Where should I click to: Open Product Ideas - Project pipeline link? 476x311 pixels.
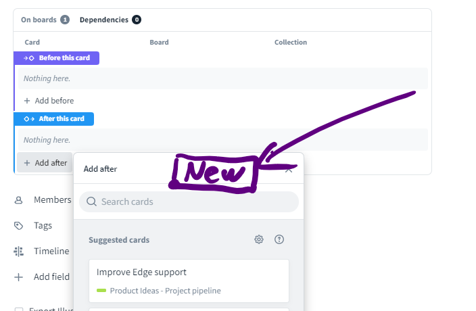165,291
